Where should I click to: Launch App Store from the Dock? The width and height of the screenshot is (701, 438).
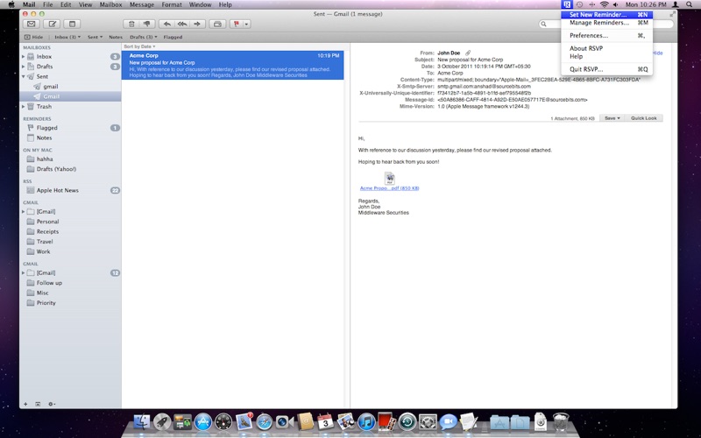(x=203, y=421)
